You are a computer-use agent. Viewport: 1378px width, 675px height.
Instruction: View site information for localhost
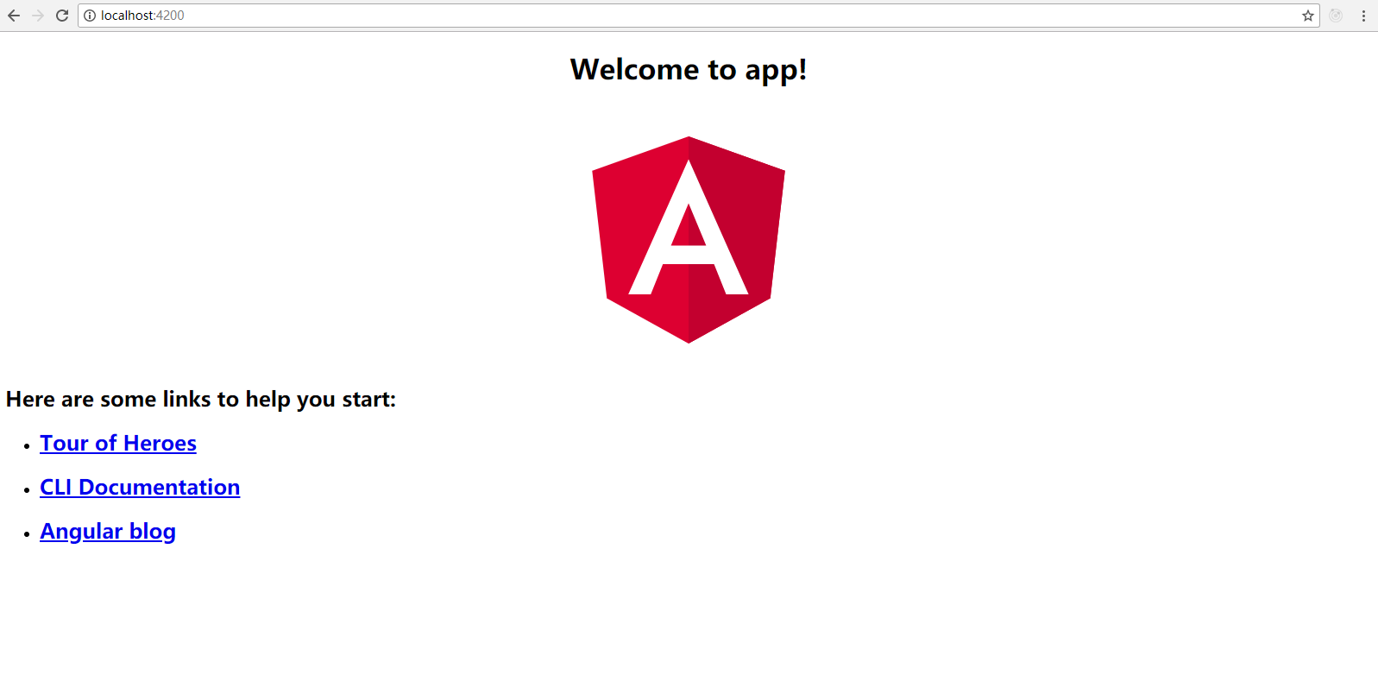tap(90, 16)
